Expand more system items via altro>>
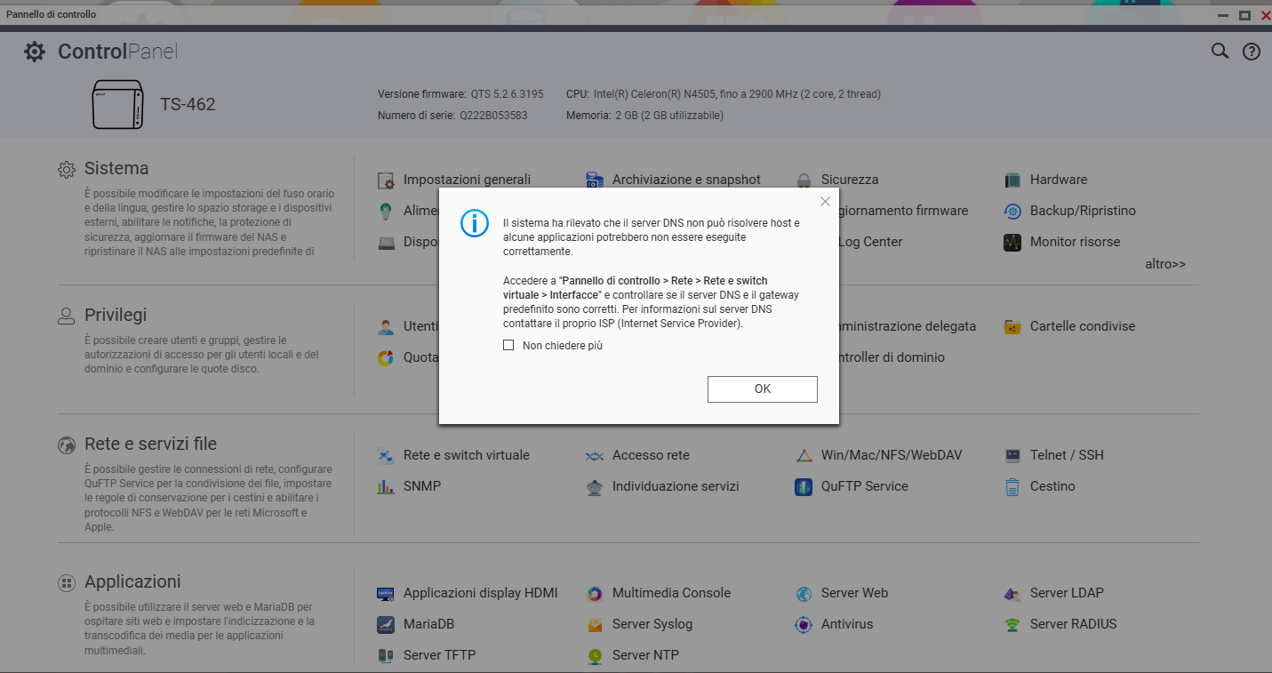Image resolution: width=1272 pixels, height=673 pixels. 1164,264
